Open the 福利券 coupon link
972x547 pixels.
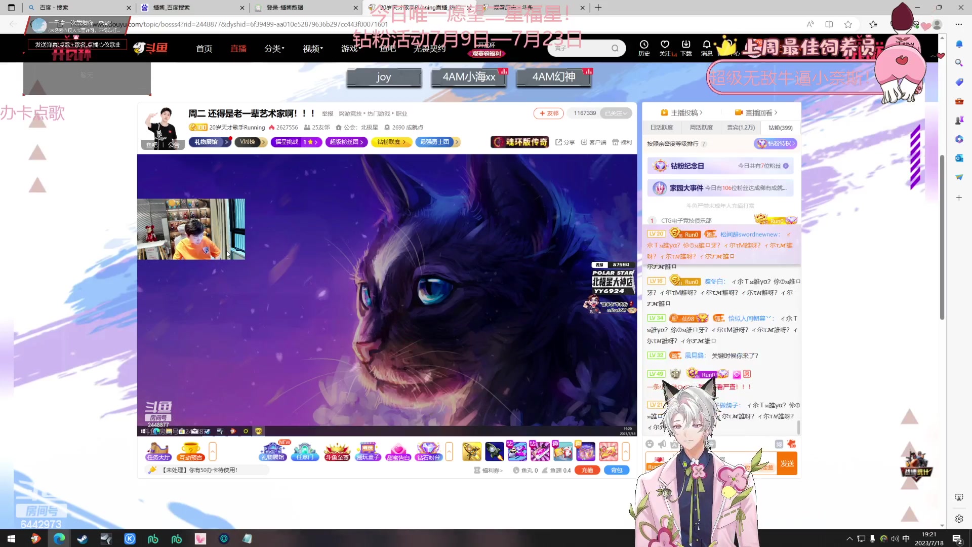tap(488, 471)
